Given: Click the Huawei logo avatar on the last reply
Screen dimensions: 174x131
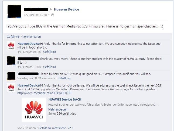Looking at the screenshot, I should click(11, 88).
